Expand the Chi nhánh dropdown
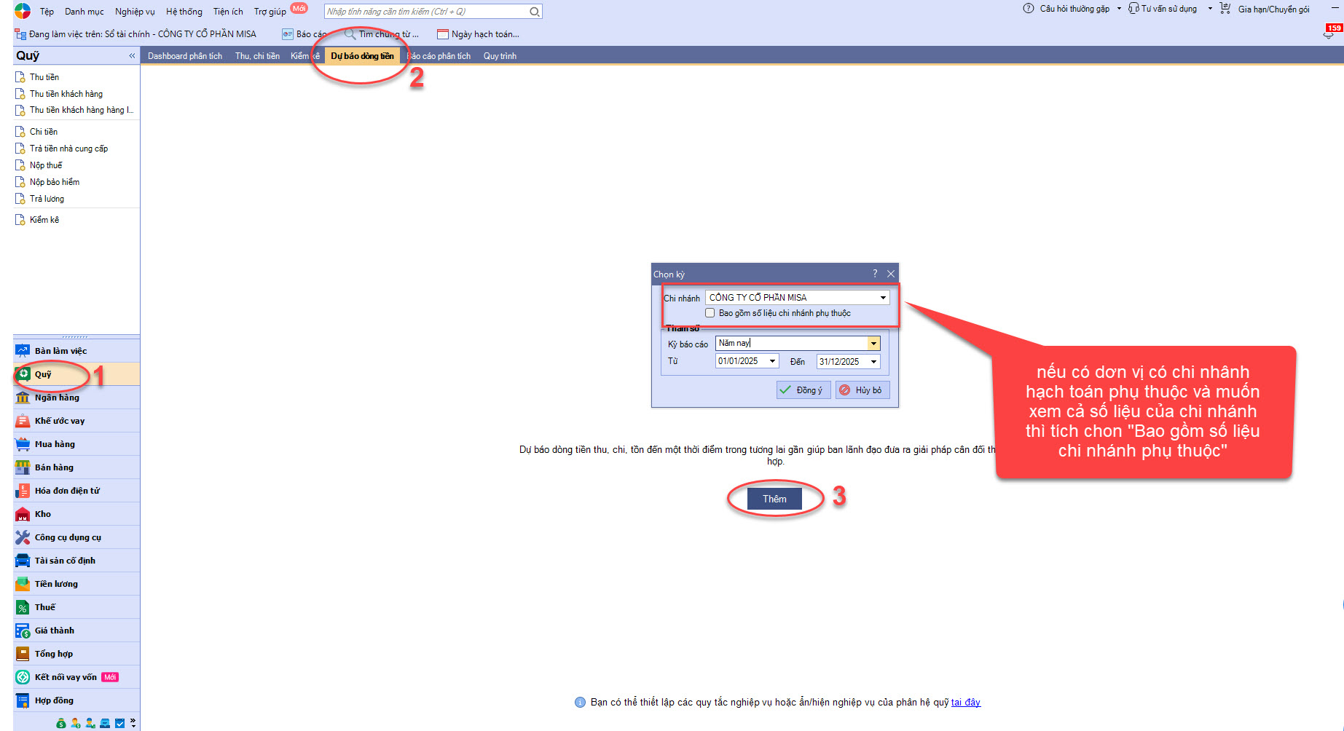 click(x=883, y=298)
